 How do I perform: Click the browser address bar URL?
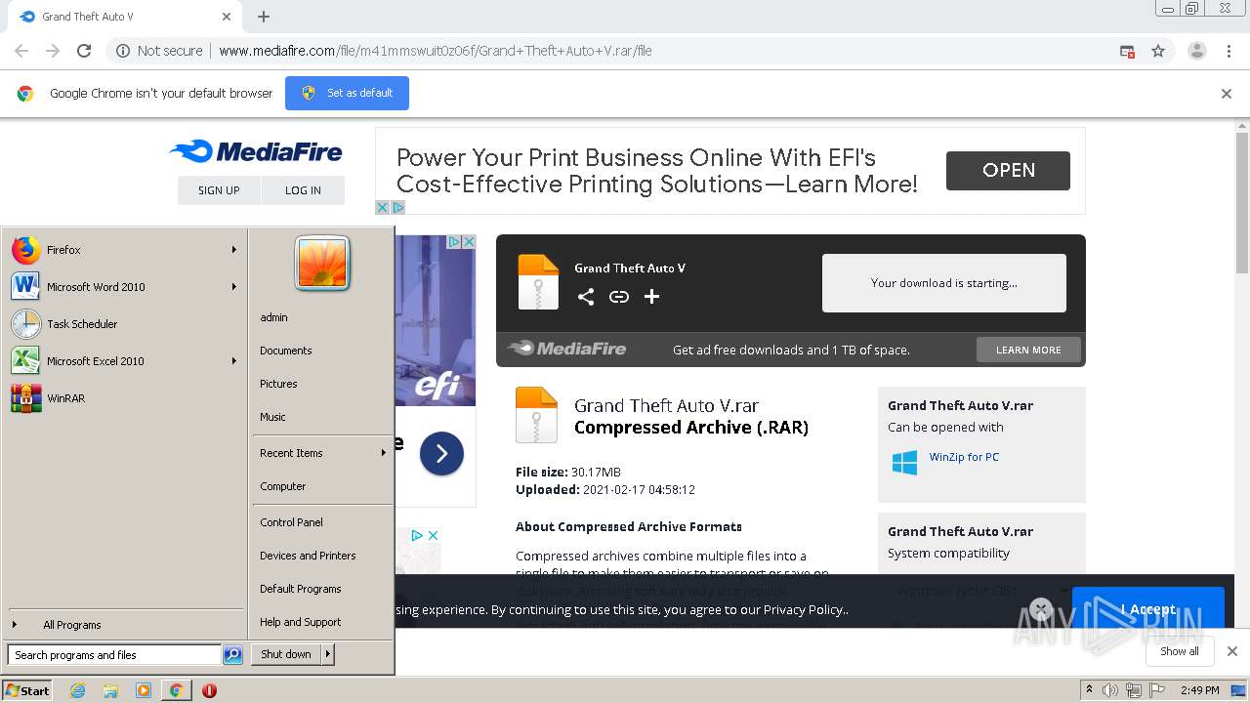pos(436,51)
